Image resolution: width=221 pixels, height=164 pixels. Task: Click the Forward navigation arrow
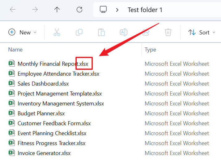pyautogui.click(x=35, y=10)
